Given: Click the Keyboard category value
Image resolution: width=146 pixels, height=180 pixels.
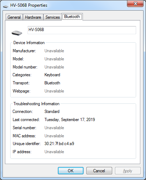Looking at the screenshot, I should pyautogui.click(x=52, y=75).
